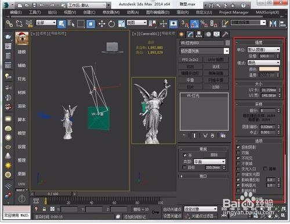Enable the 天光入口 checkbox
The height and width of the screenshot is (224, 290).
coord(238,169)
